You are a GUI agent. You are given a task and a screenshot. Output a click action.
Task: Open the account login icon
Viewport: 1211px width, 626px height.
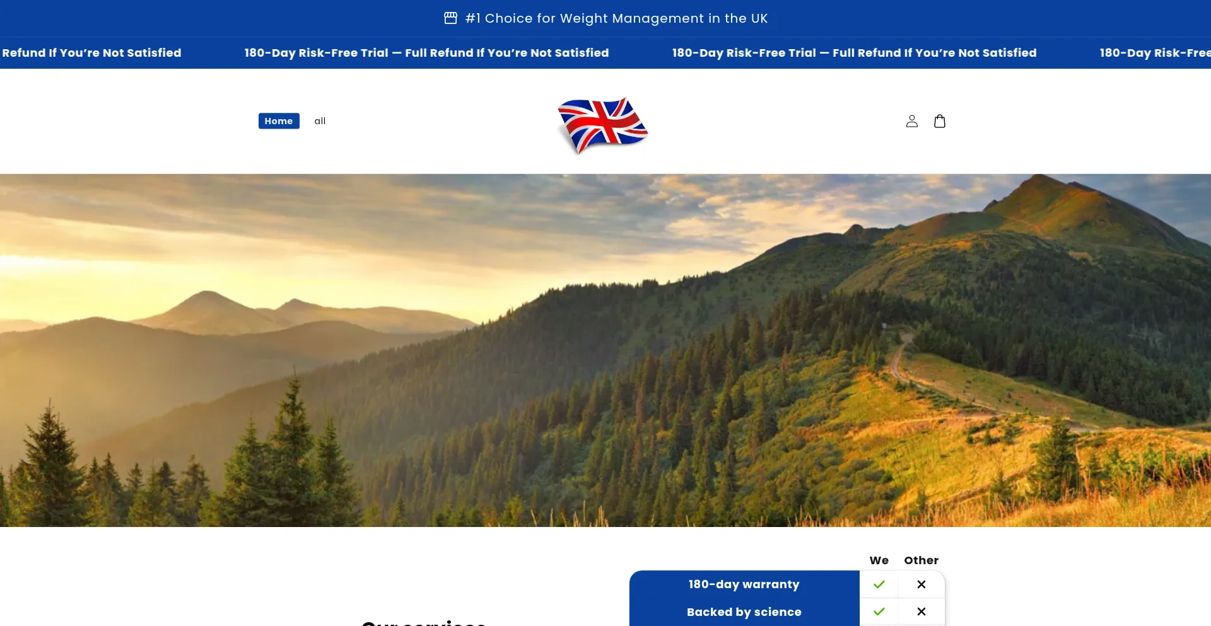pos(911,121)
